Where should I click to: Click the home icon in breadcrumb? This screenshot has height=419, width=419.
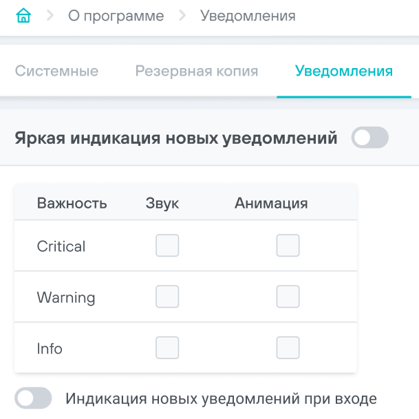point(23,16)
